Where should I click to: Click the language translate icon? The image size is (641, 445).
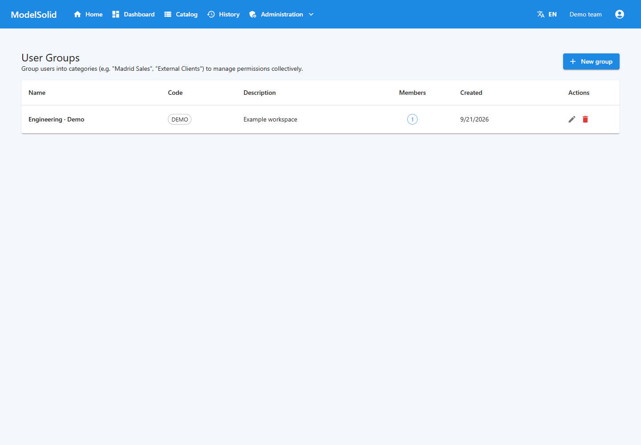pyautogui.click(x=541, y=14)
